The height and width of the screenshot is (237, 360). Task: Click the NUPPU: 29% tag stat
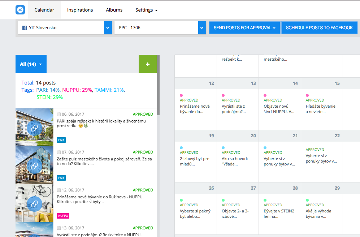click(x=77, y=90)
